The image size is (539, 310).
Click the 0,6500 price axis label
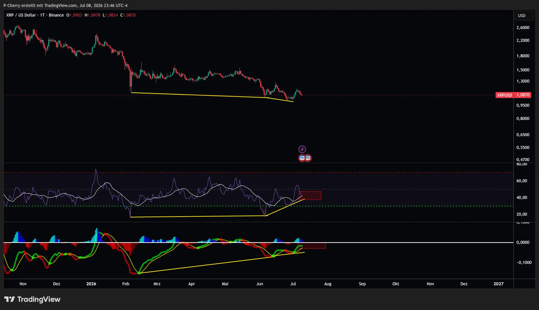tap(523, 135)
